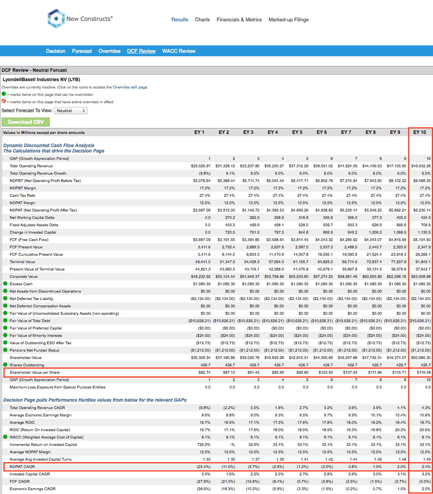This screenshot has width=433, height=494.
Task: Open Marked-up Filings navigation item
Action: [289, 19]
